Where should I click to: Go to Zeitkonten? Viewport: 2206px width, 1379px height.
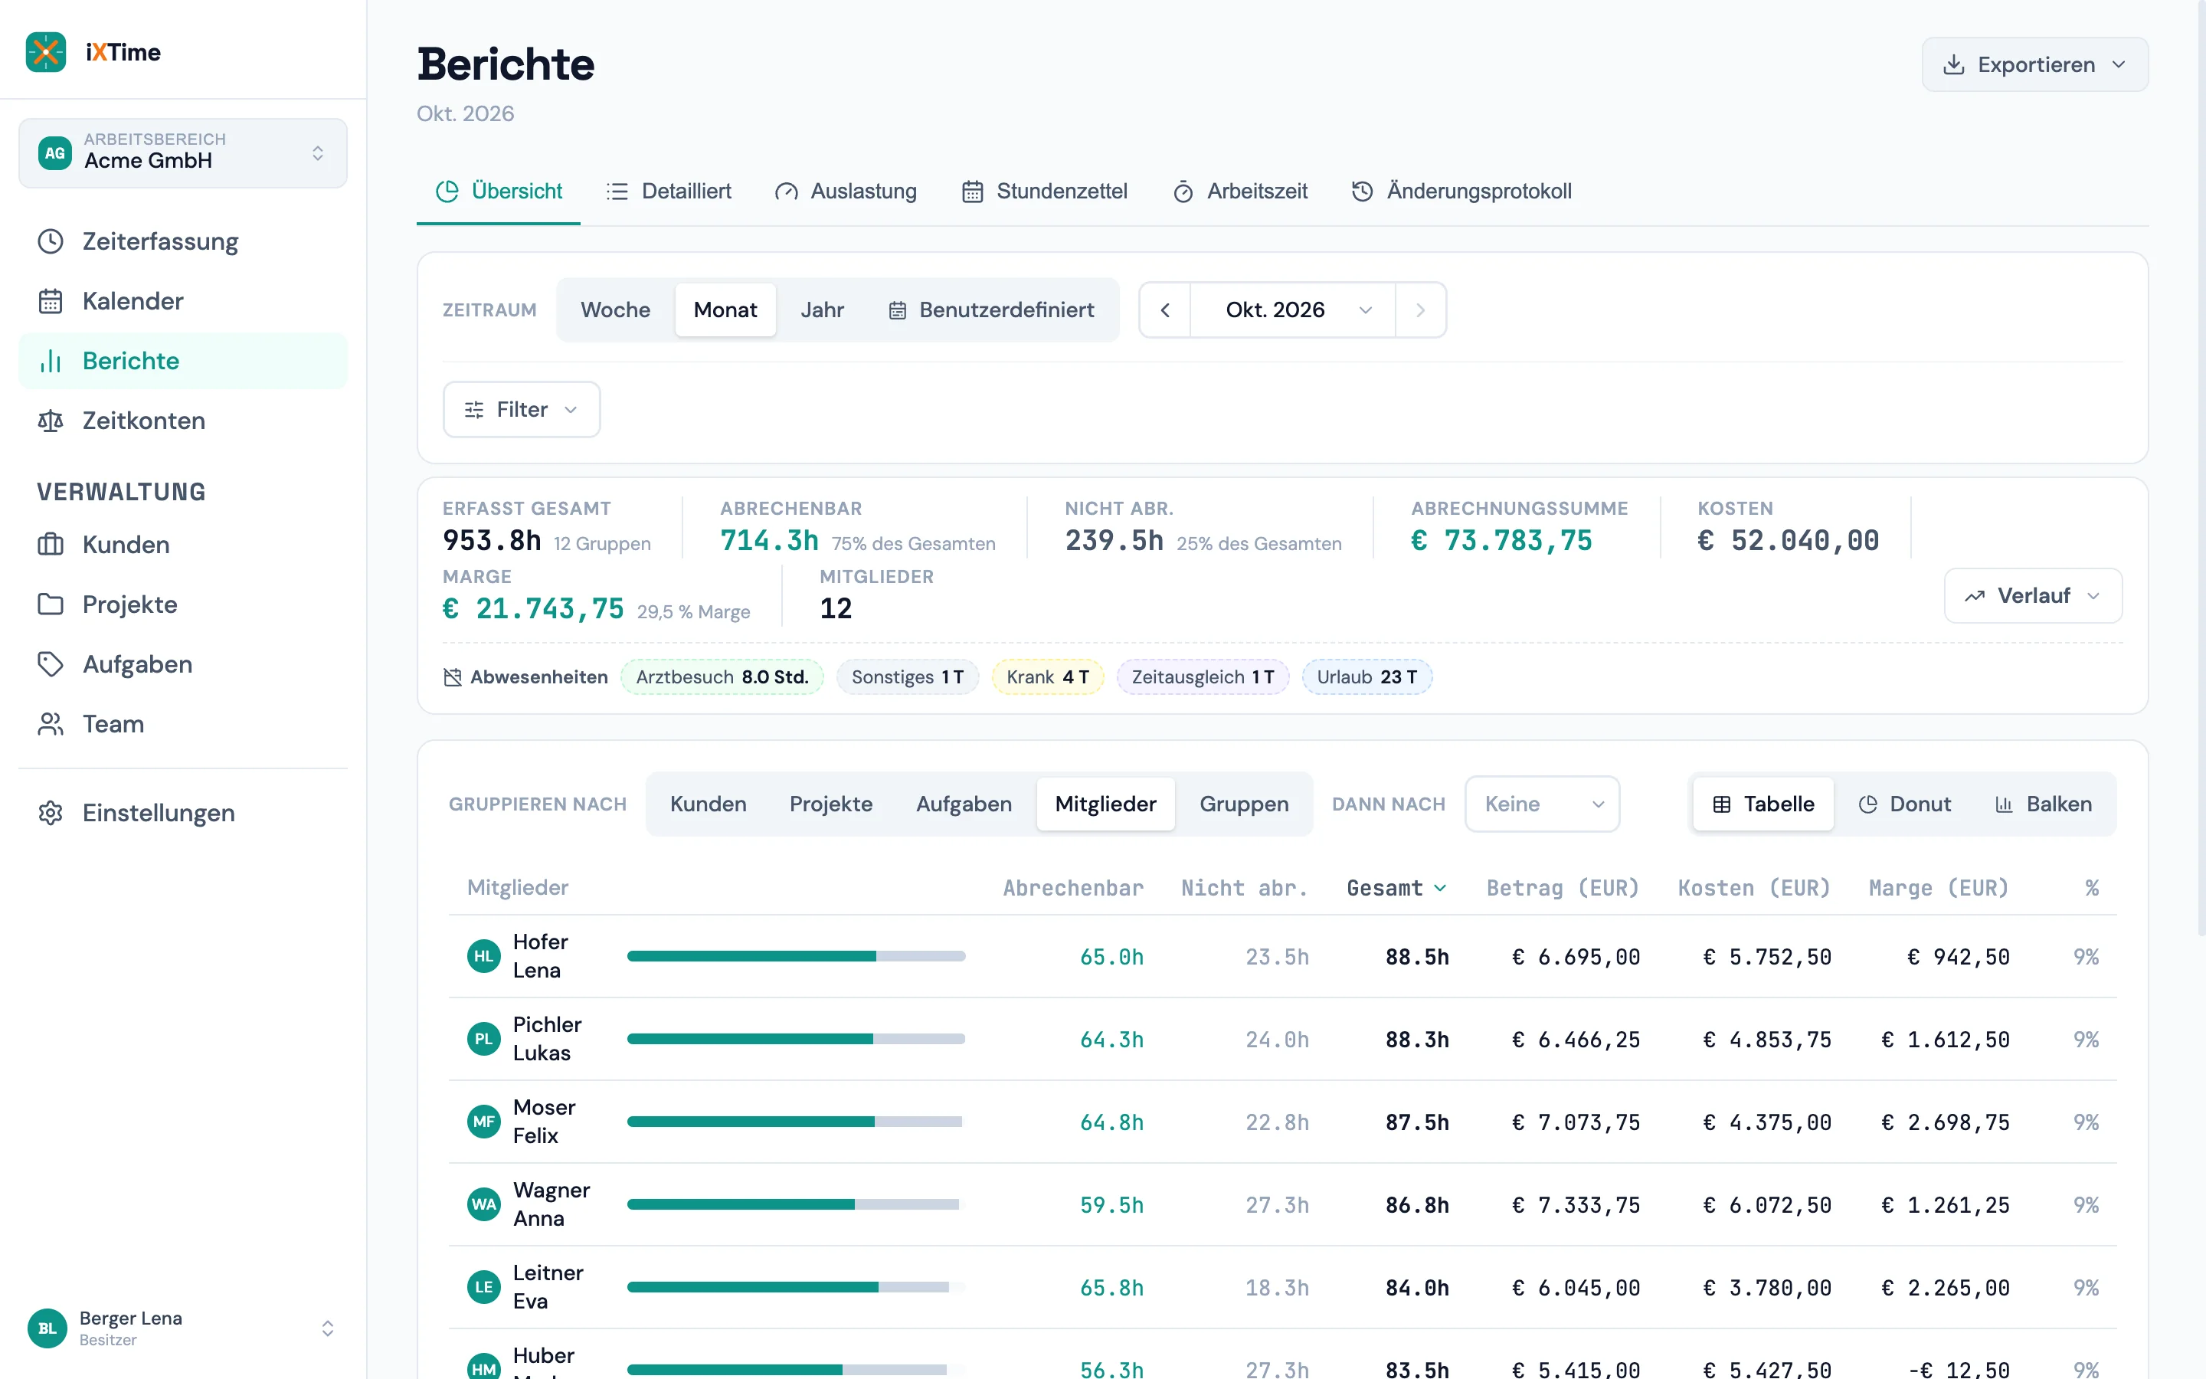pyautogui.click(x=182, y=421)
